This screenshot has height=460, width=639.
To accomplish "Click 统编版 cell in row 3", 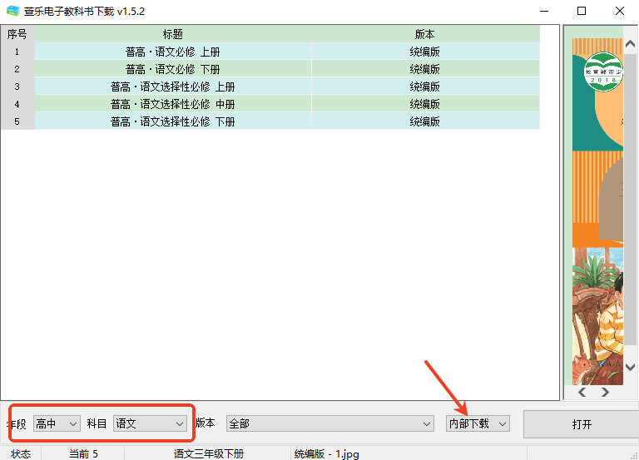I will pyautogui.click(x=425, y=87).
